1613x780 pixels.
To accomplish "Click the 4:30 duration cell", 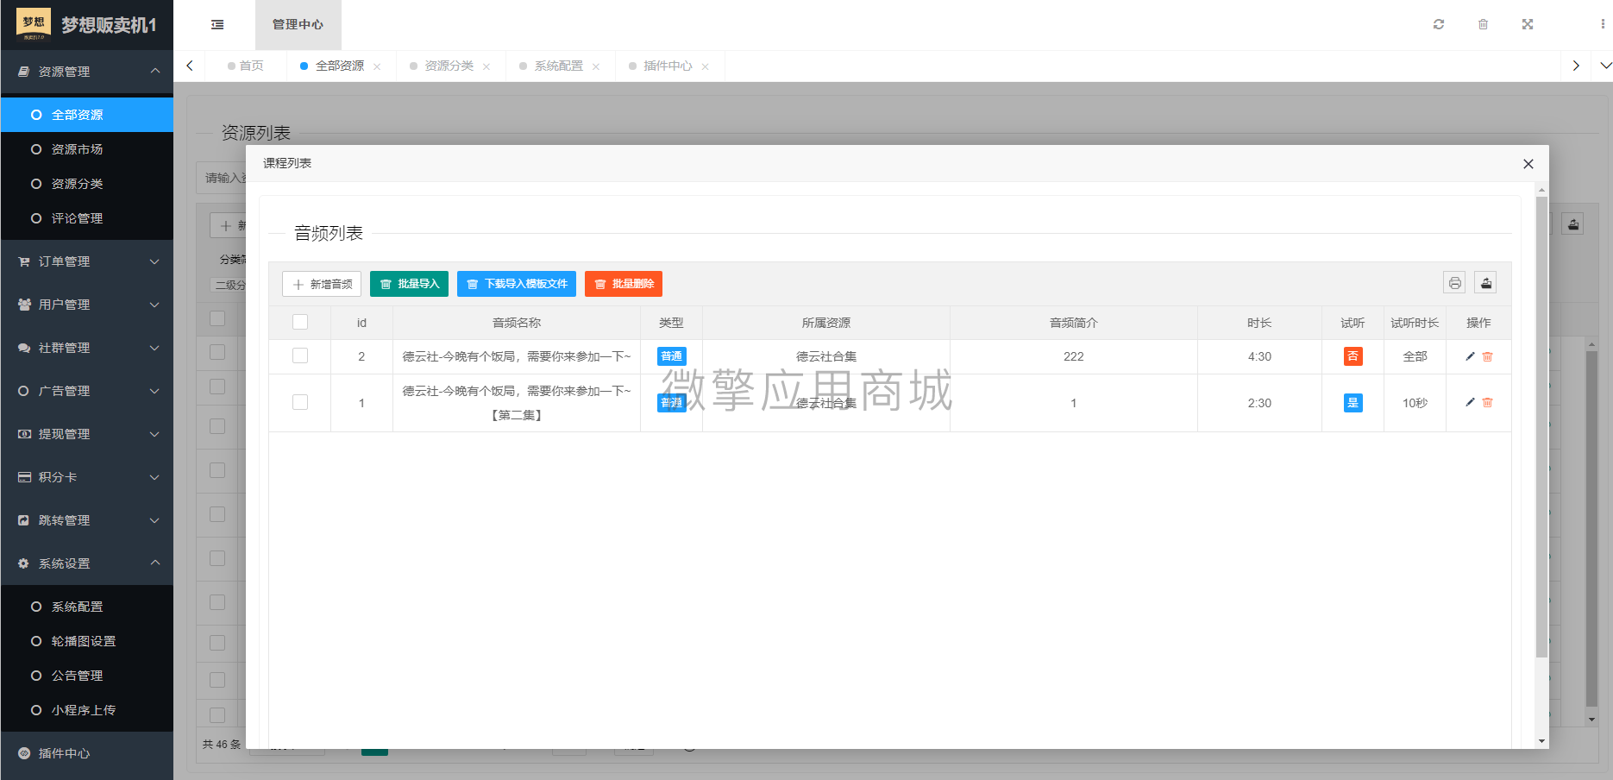I will [x=1259, y=356].
